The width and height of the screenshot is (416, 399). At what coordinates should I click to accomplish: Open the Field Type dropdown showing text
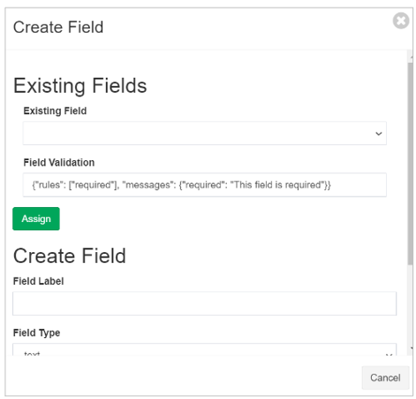tap(204, 349)
